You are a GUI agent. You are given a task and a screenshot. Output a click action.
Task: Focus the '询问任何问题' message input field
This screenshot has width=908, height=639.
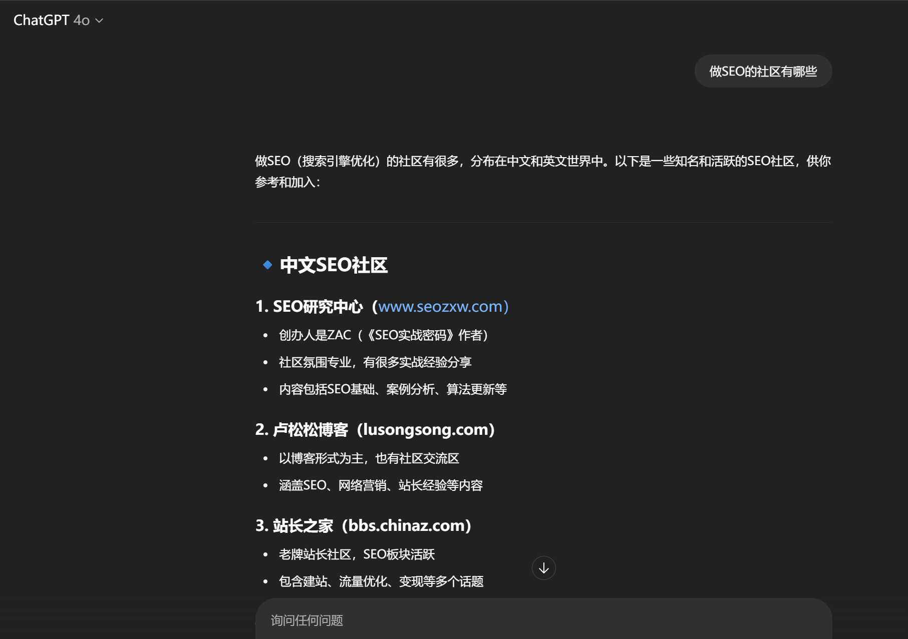pyautogui.click(x=543, y=620)
